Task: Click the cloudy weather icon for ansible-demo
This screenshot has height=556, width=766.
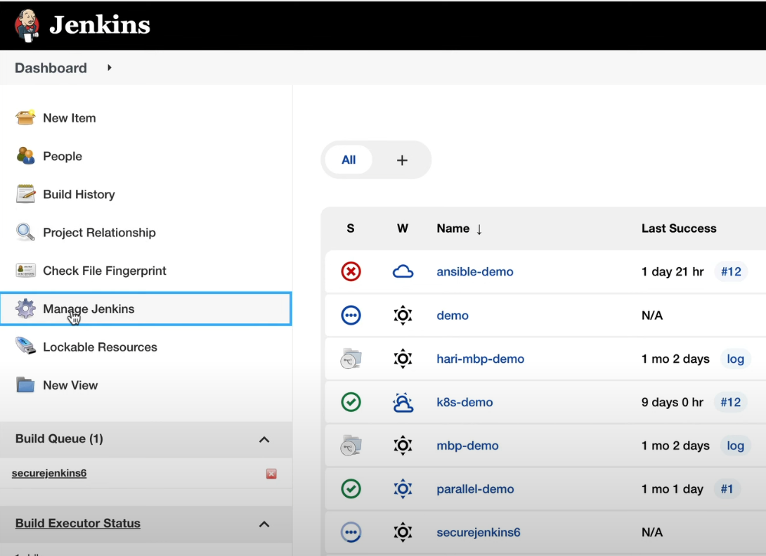Action: coord(403,271)
